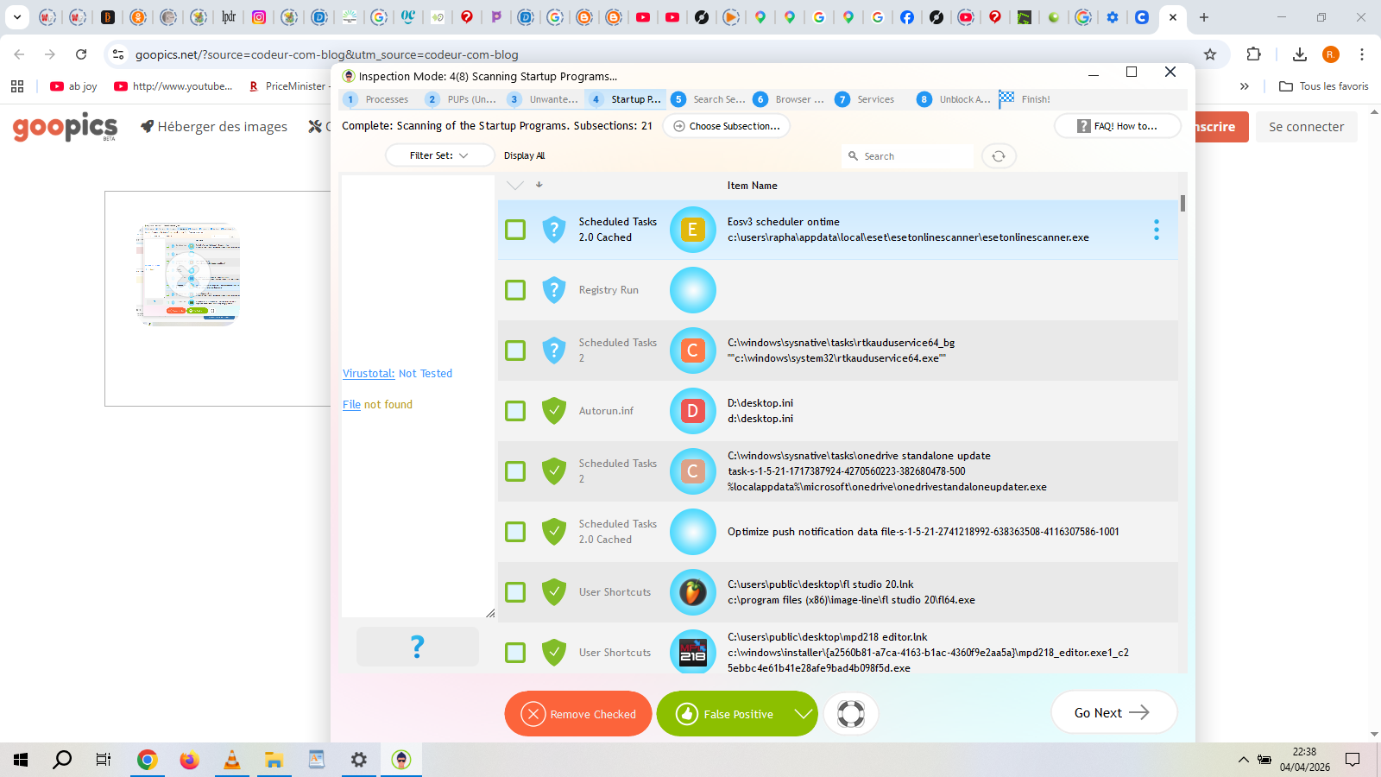The width and height of the screenshot is (1381, 777).
Task: Open the Choose Subsection dropdown
Action: point(726,126)
